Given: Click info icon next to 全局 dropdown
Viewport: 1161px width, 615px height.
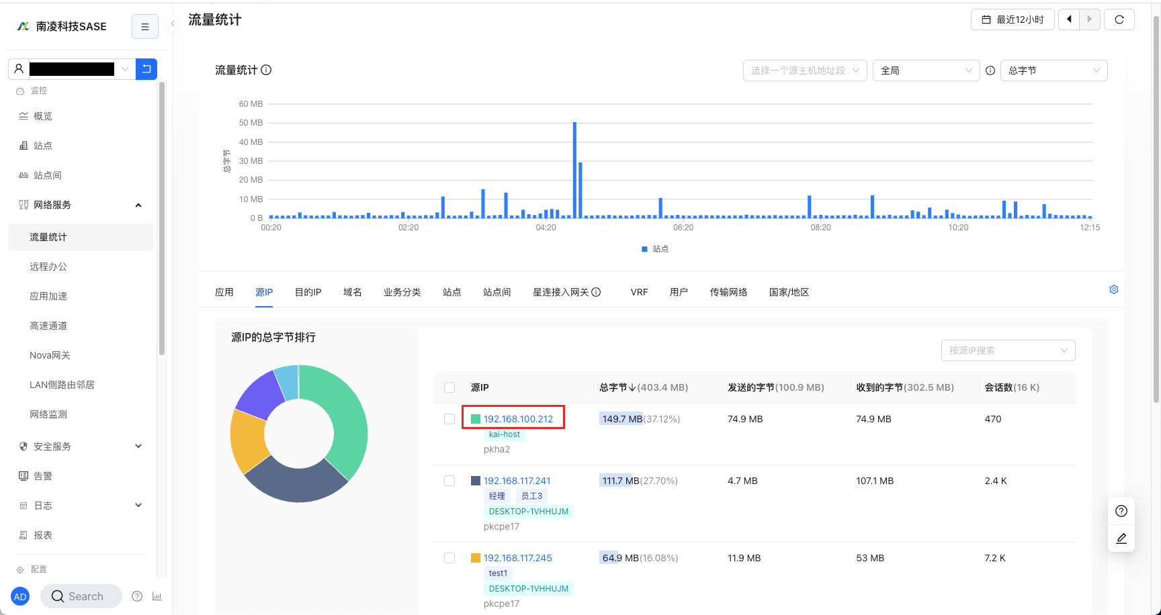Looking at the screenshot, I should point(990,70).
